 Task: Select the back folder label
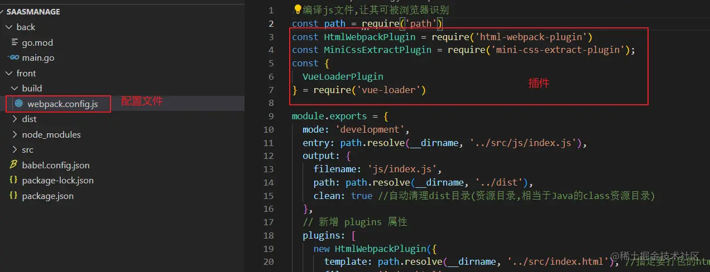[x=26, y=27]
